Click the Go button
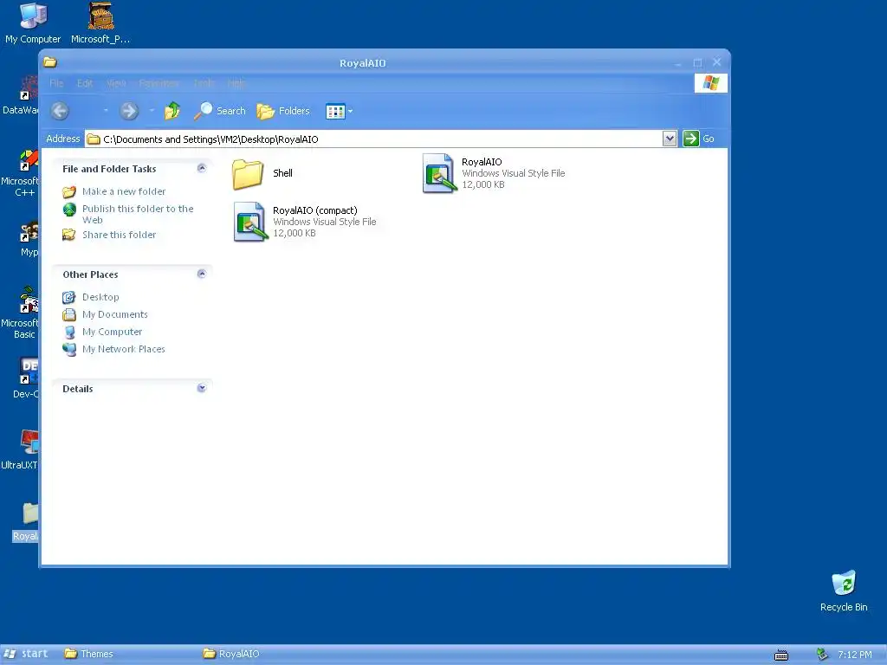Viewport: 887px width, 665px height. click(x=699, y=139)
